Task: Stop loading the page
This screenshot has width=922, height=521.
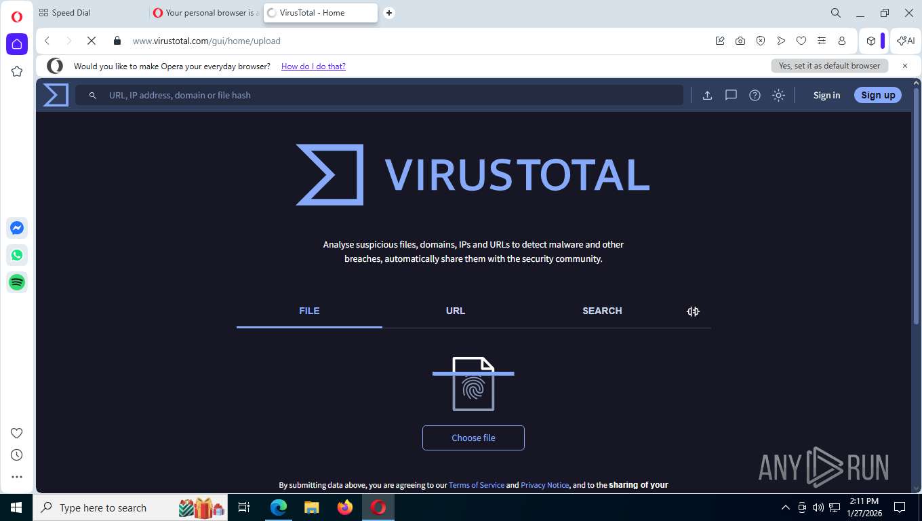Action: (x=92, y=41)
